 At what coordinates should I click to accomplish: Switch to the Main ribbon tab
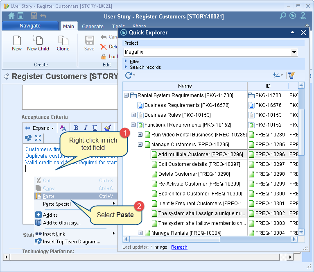(68, 26)
